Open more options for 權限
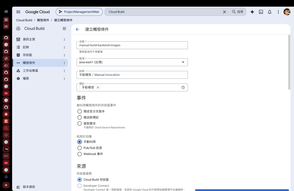294x191 pixels. [x=64, y=79]
